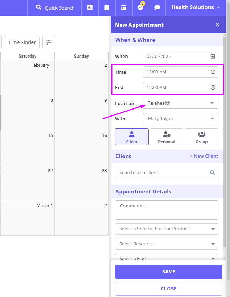
Task: Open the reports chart icon in the top bar
Action: tap(90, 8)
